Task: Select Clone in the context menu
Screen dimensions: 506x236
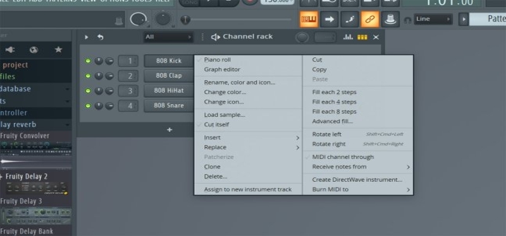Action: click(x=212, y=167)
